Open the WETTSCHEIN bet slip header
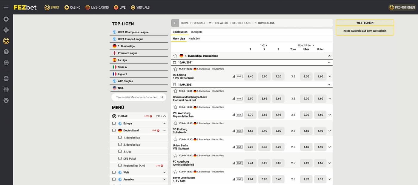Screen dimensions: 418x185 coord(365,23)
